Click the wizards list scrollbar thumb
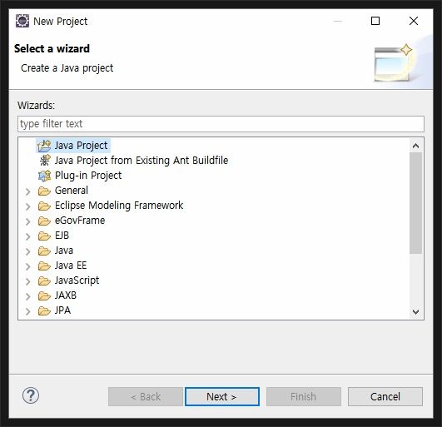 click(x=415, y=203)
